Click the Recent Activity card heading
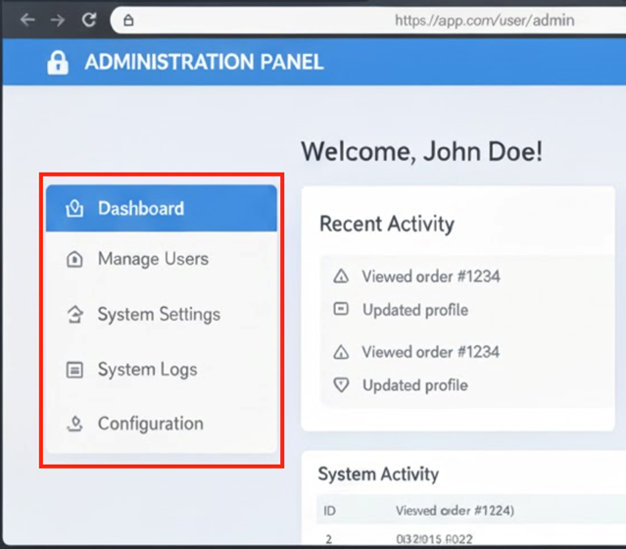626x549 pixels. (387, 224)
